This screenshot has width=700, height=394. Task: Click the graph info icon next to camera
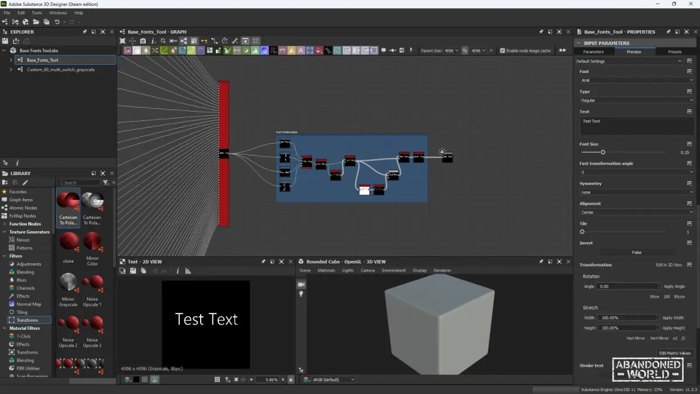(153, 41)
